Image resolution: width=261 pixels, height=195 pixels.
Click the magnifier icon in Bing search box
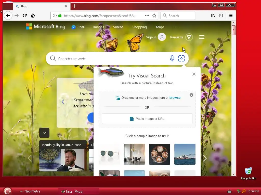coord(53,58)
